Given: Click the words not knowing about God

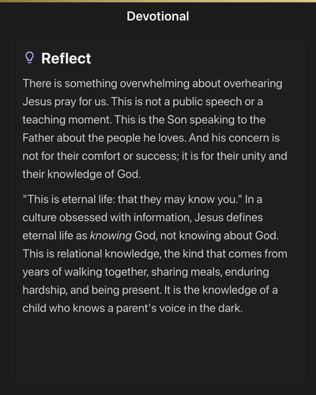Looking at the screenshot, I should click(220, 235).
